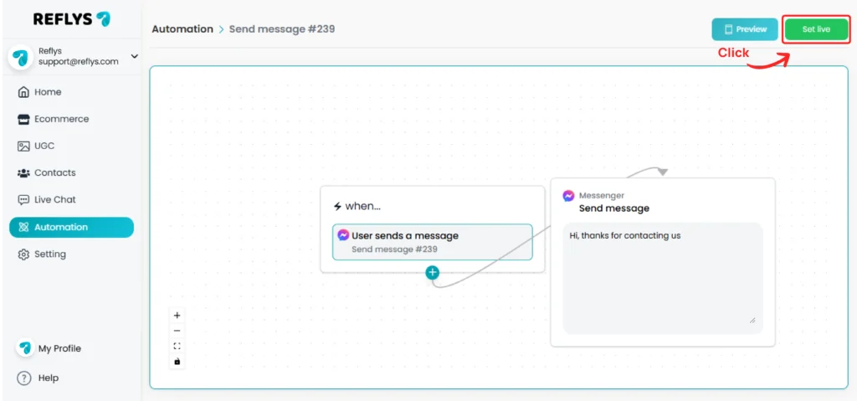The height and width of the screenshot is (401, 857).
Task: Open Live Chat section
Action: 71,200
